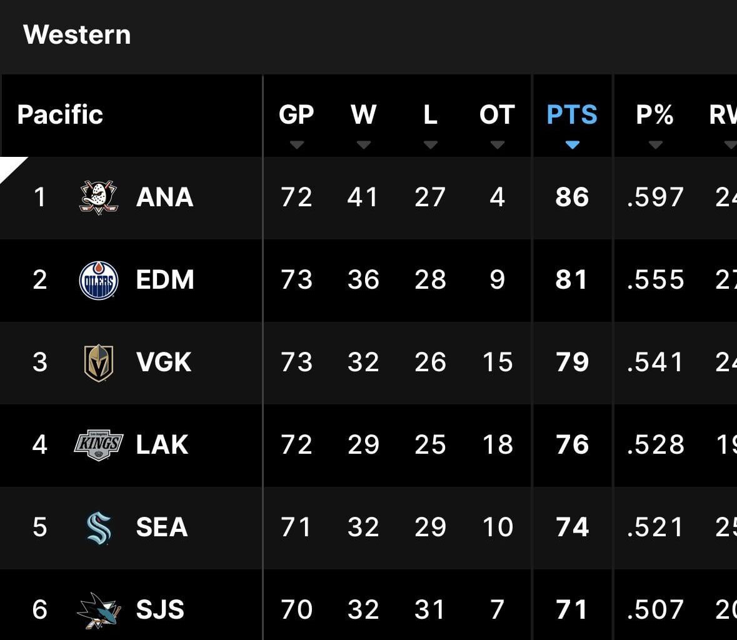Click rank number 1 in standings
The height and width of the screenshot is (640, 737).
[40, 197]
